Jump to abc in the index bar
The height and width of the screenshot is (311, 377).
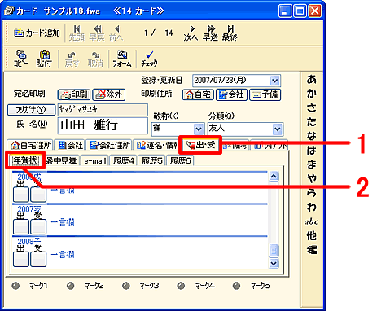coord(312,221)
